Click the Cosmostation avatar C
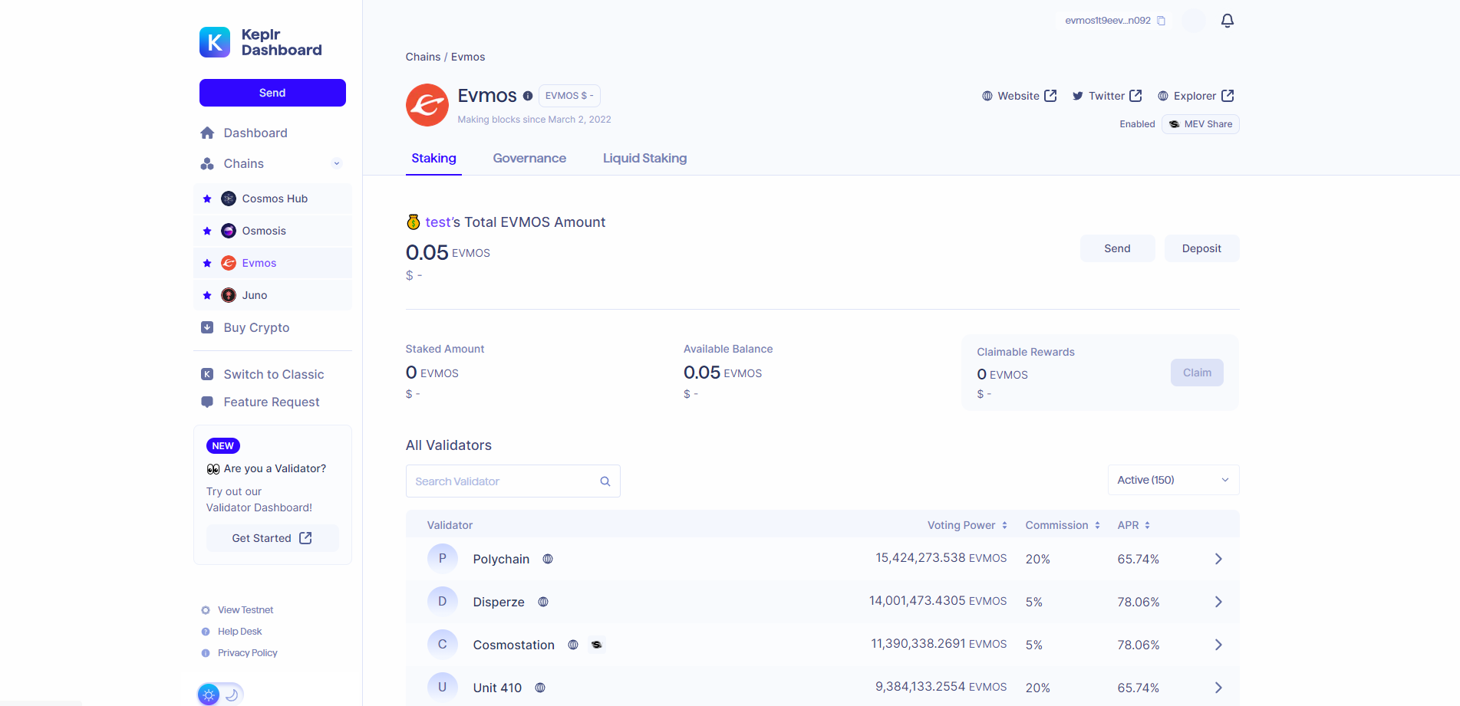Image resolution: width=1460 pixels, height=706 pixels. [443, 645]
